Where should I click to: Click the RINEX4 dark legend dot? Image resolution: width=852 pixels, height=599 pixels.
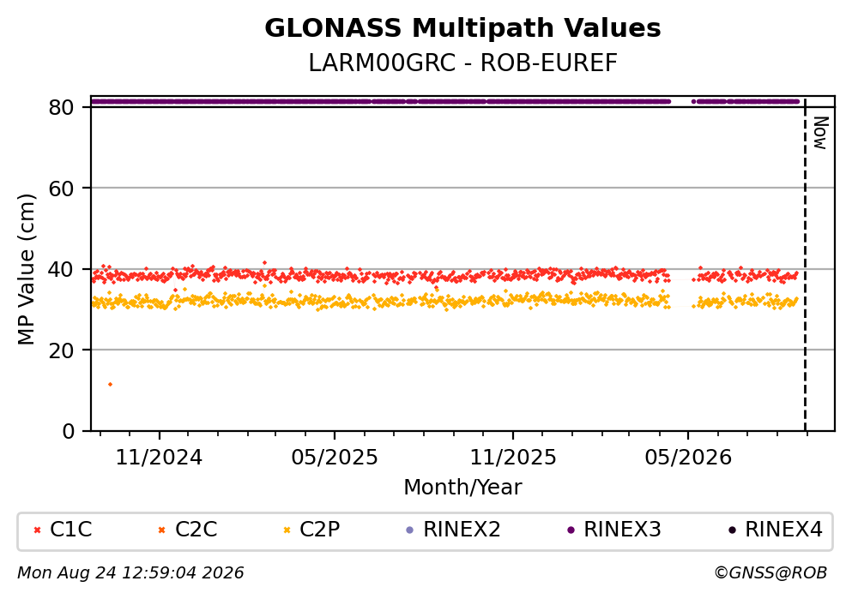[732, 530]
